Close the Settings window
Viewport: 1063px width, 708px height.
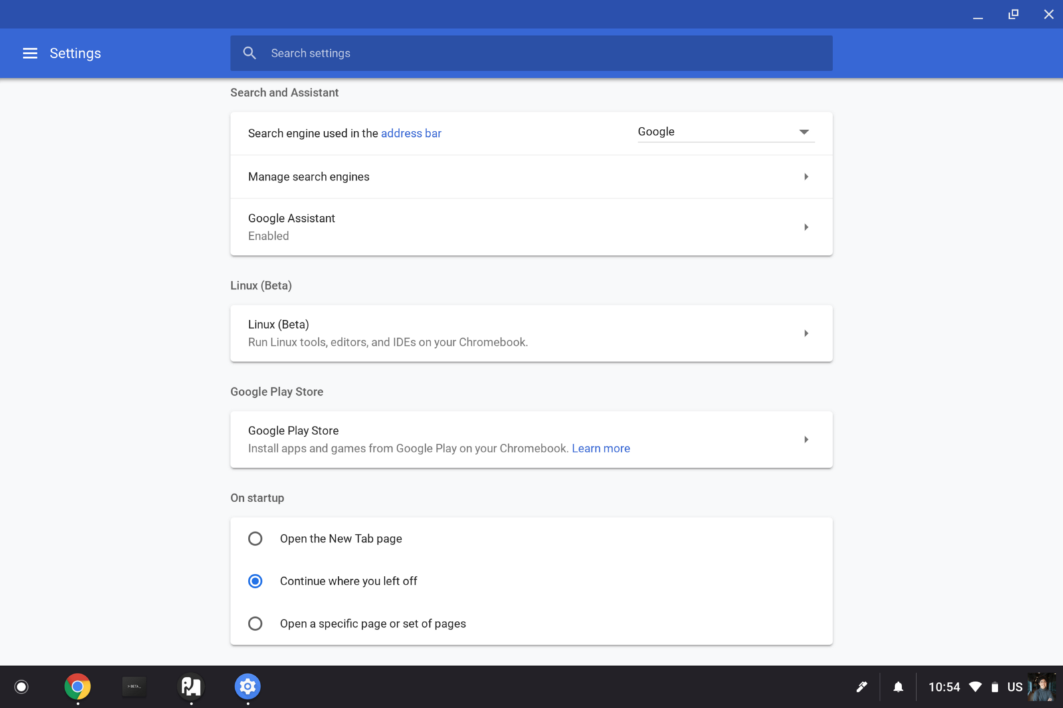click(1048, 14)
